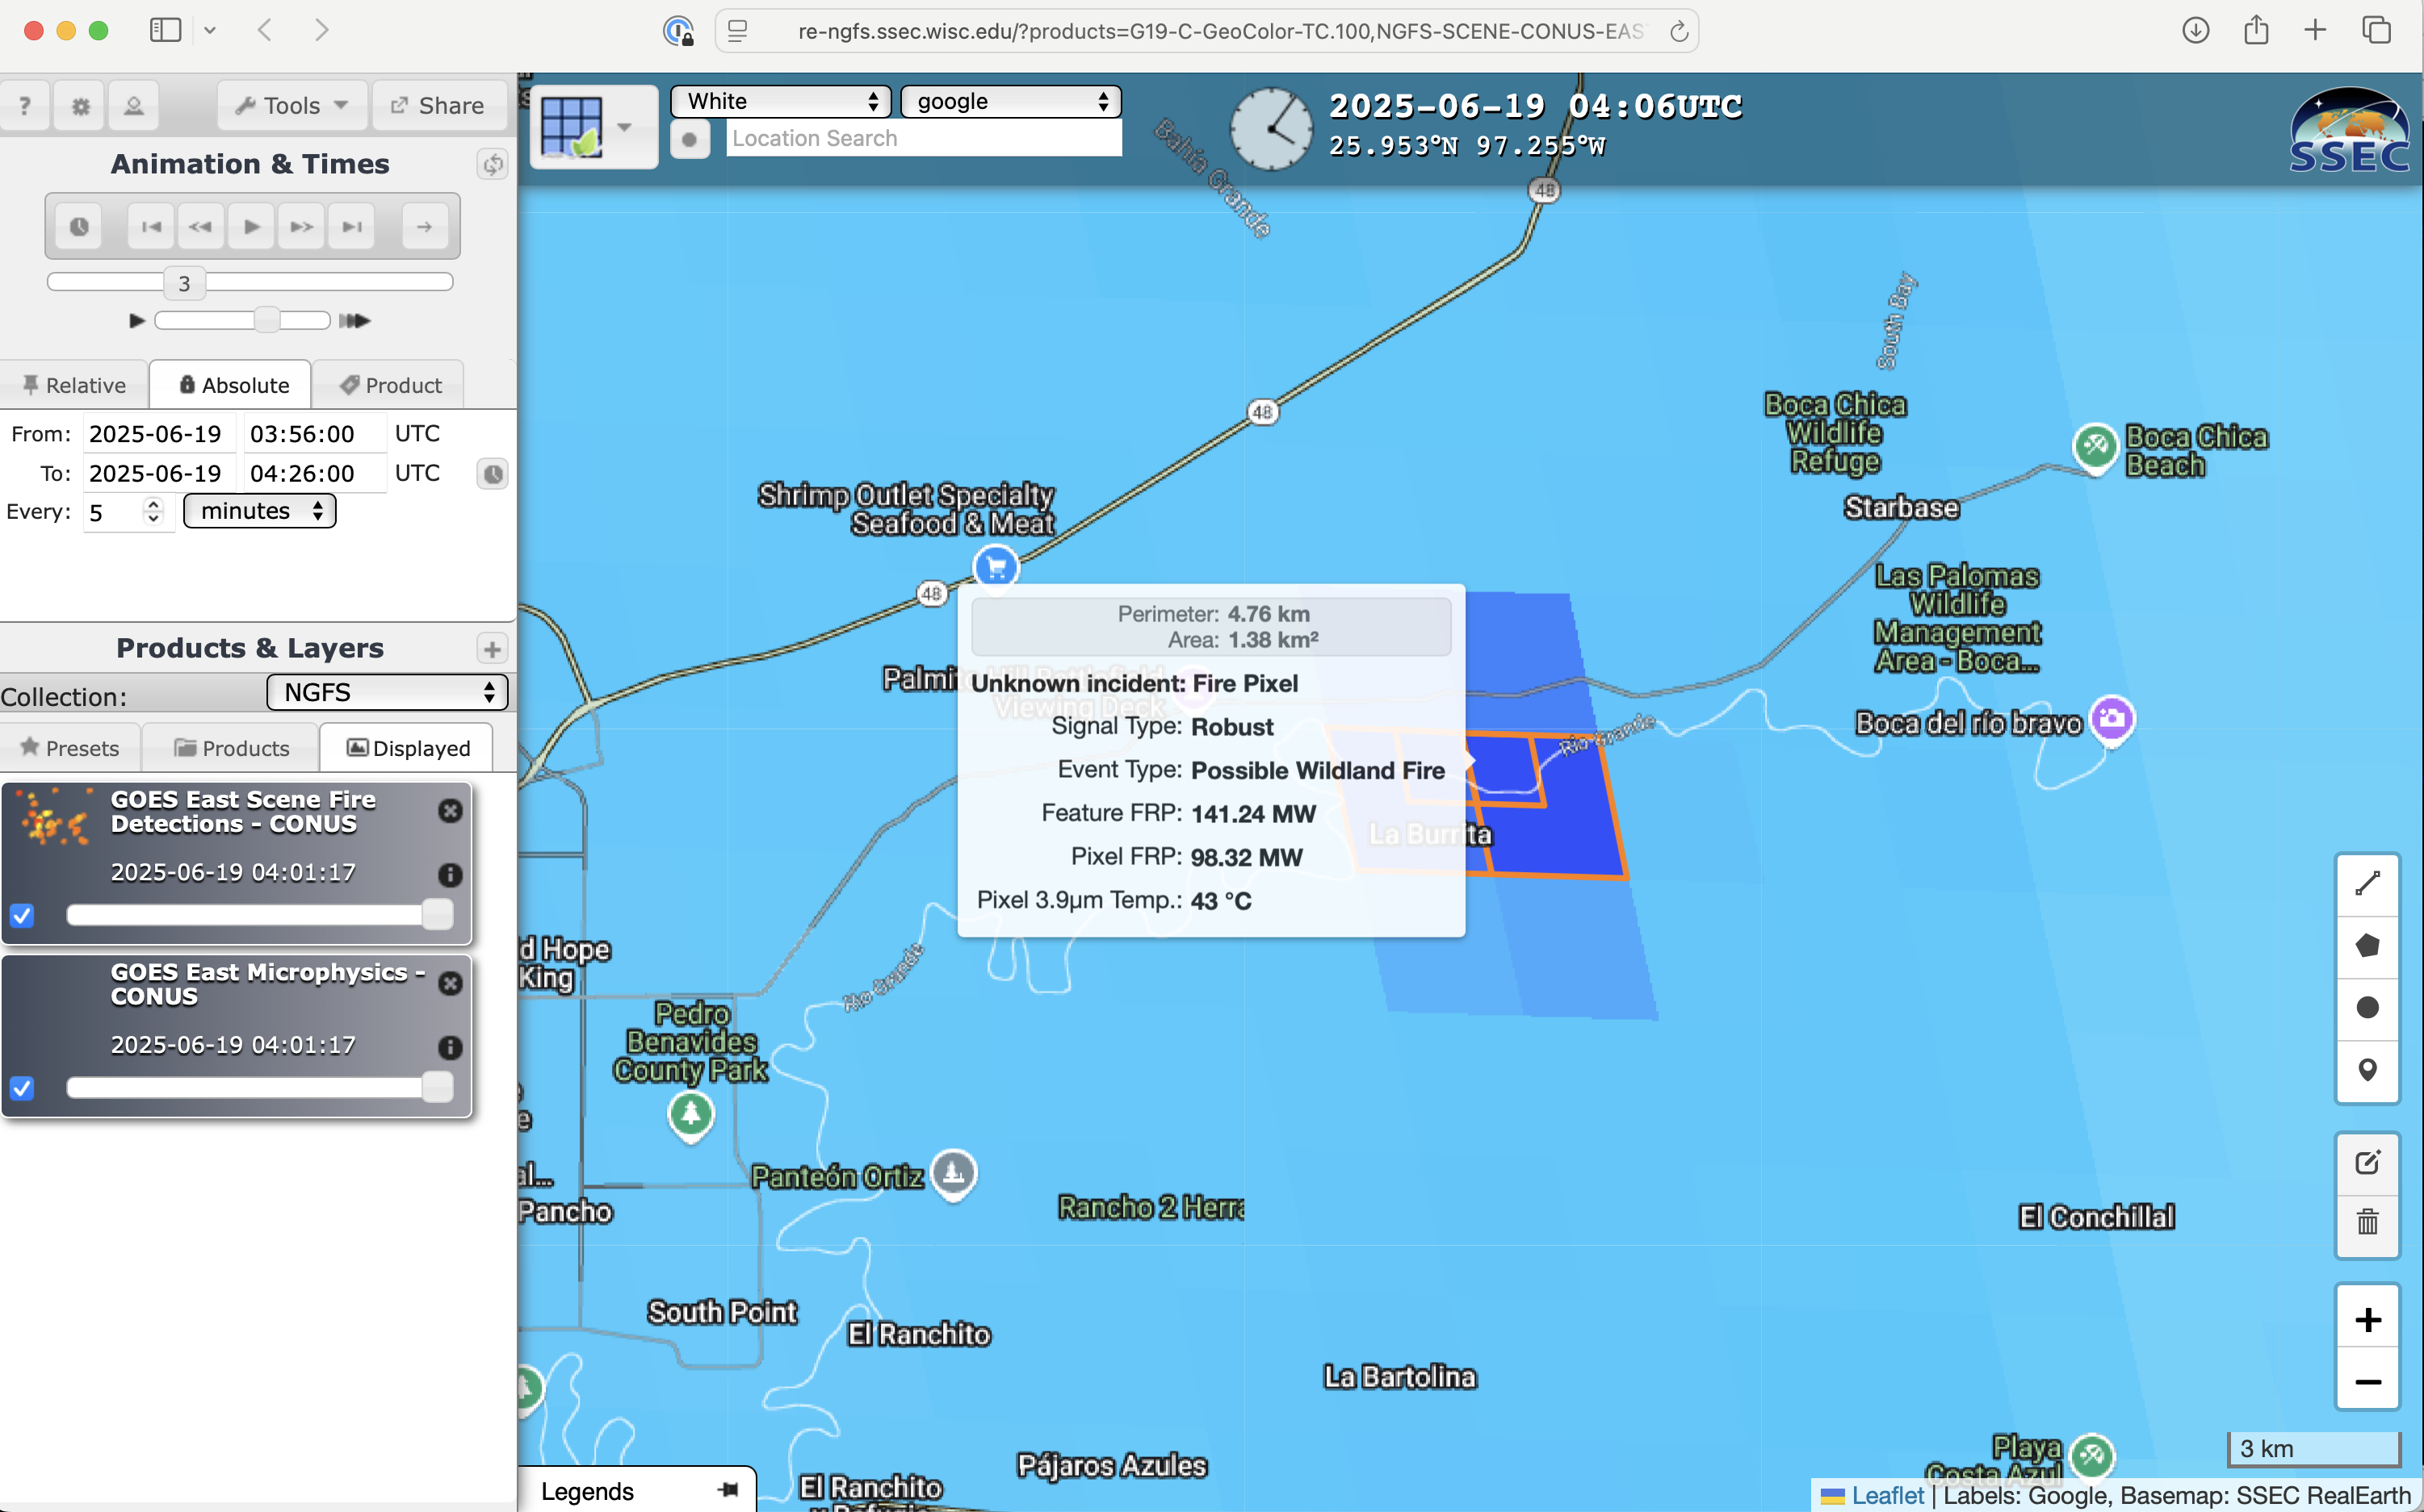Click the set-to-now clock icon beside To time
The width and height of the screenshot is (2424, 1512).
(493, 473)
